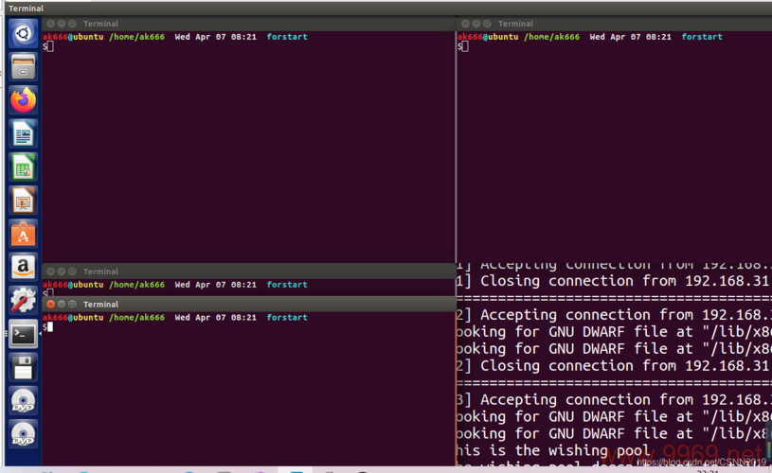Close the top-left Terminal window

(x=51, y=24)
